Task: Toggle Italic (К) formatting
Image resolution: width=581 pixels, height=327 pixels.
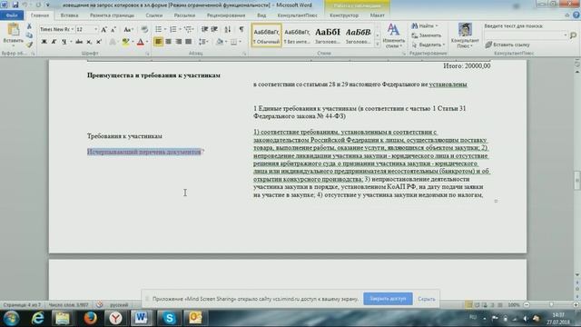Action: (54, 42)
